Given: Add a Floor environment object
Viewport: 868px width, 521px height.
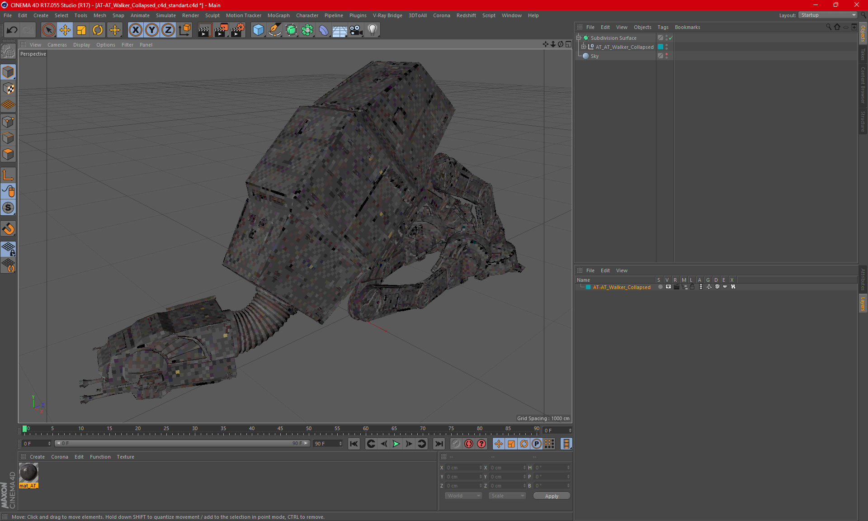Looking at the screenshot, I should click(340, 30).
